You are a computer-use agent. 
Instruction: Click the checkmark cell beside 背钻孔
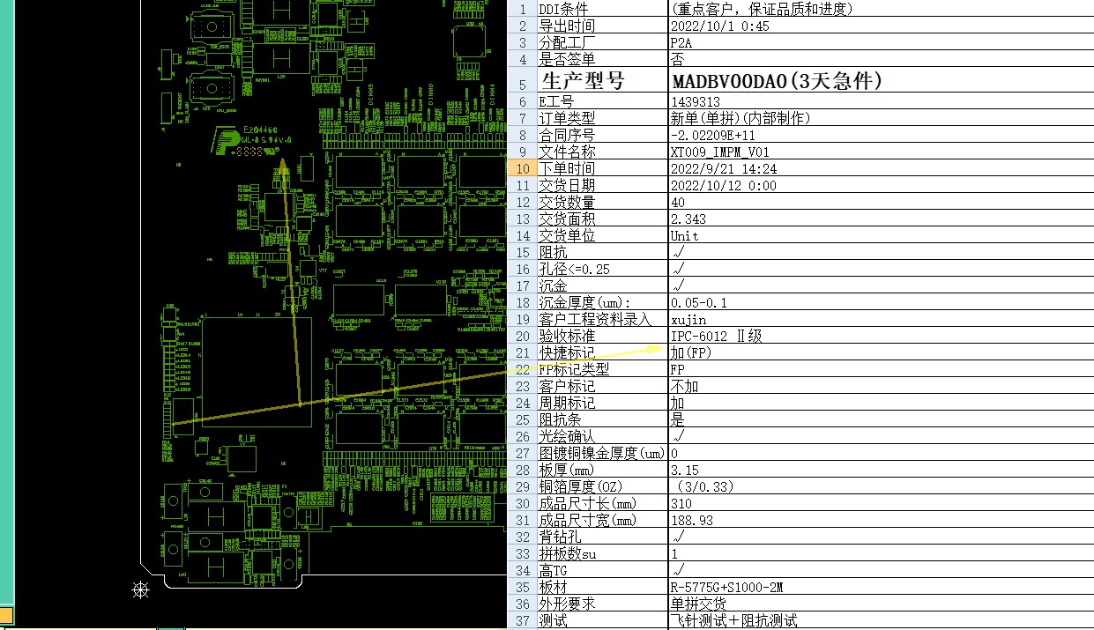point(881,537)
